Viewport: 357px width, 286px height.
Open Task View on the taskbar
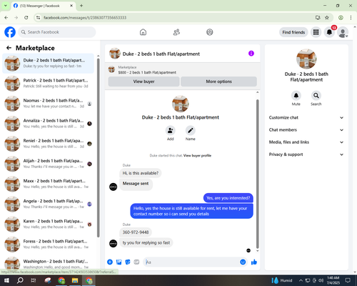coord(34,280)
